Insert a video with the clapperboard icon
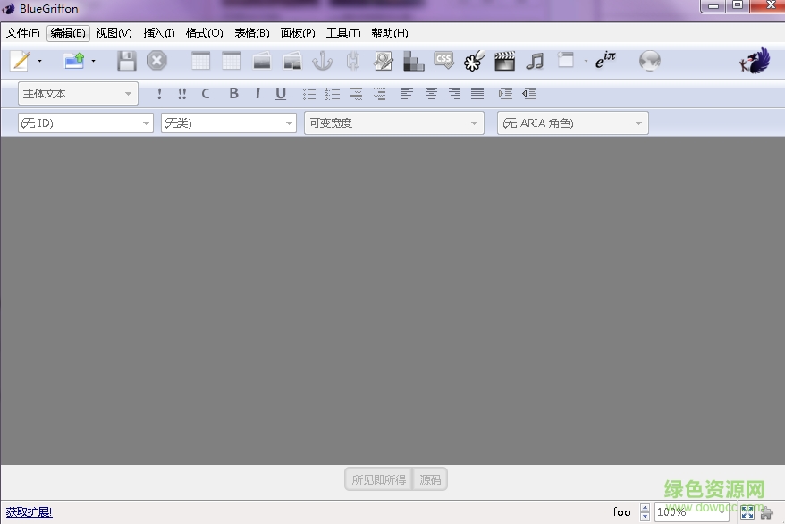 [505, 60]
